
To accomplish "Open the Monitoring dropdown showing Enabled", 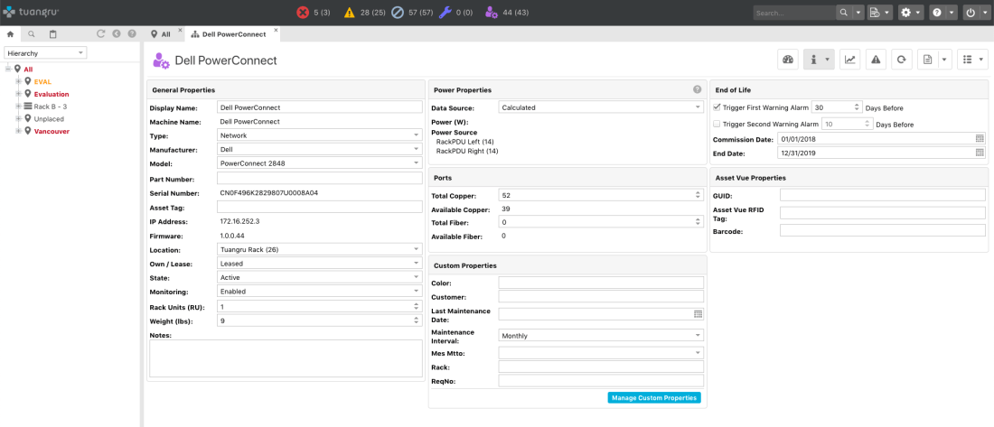I will [x=320, y=292].
